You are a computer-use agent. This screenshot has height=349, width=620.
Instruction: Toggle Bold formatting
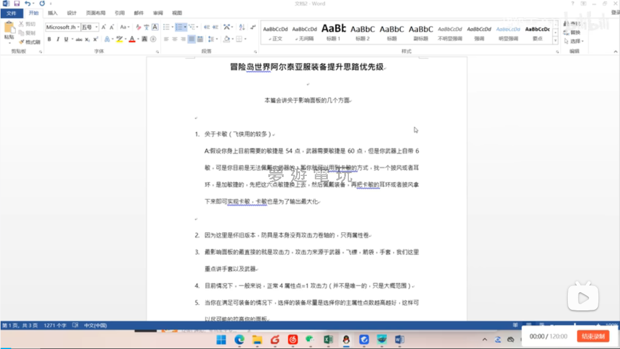[49, 39]
